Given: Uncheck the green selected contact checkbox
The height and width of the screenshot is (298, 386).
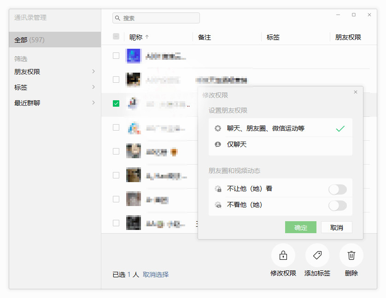Looking at the screenshot, I should 116,103.
